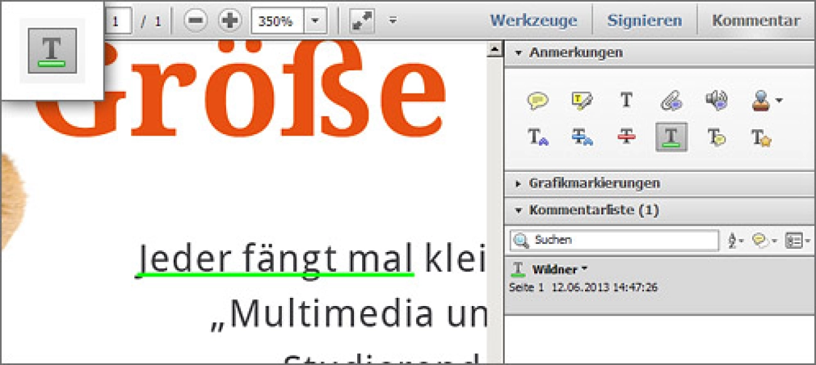This screenshot has height=365, width=816.
Task: Select the replace text annotation tool
Action: (582, 137)
